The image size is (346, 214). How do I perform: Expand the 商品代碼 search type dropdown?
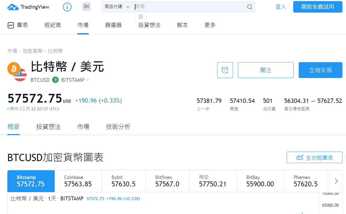(117, 7)
